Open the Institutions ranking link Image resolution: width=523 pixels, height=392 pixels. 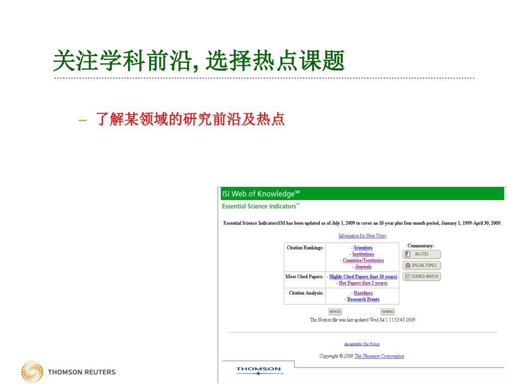click(363, 254)
